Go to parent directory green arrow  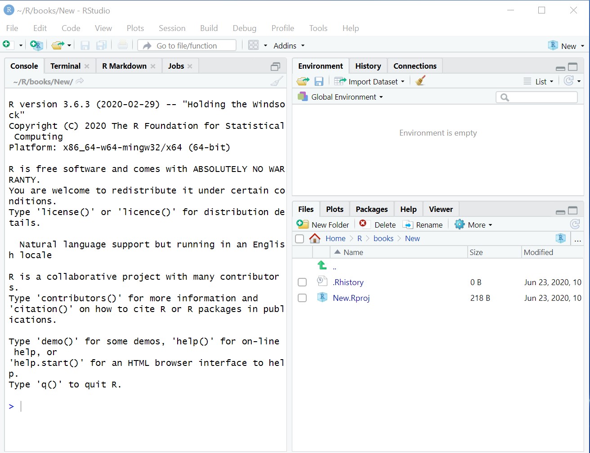[x=322, y=265]
